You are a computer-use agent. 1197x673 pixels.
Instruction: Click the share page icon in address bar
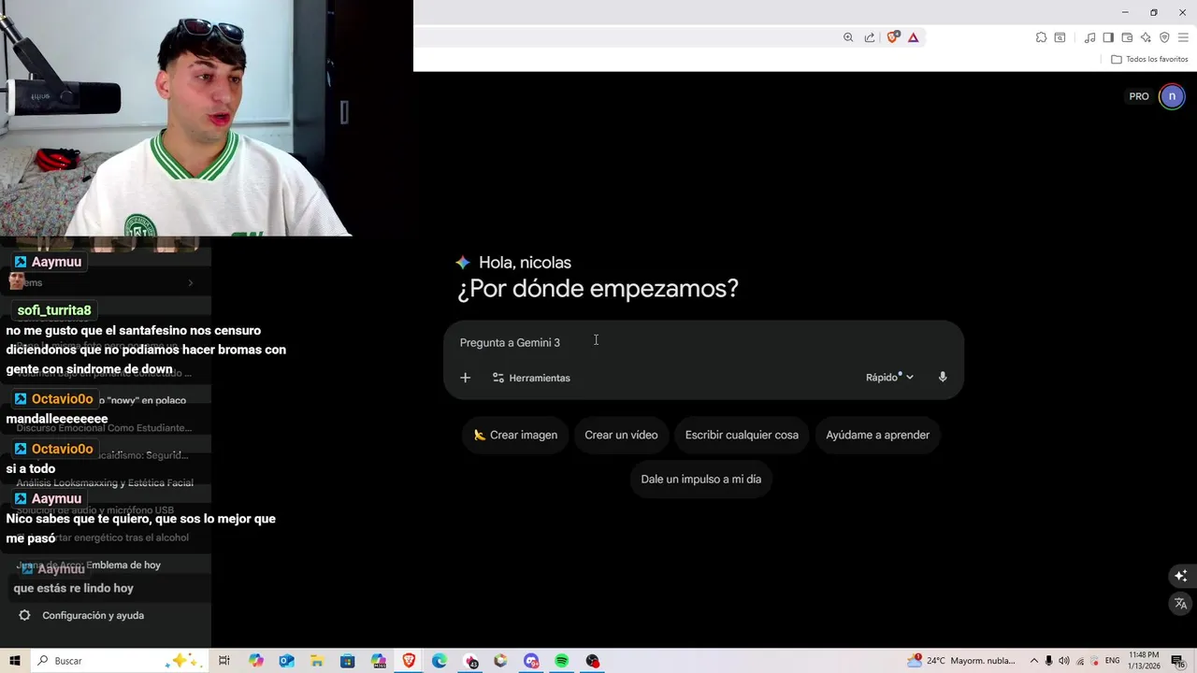(x=870, y=37)
